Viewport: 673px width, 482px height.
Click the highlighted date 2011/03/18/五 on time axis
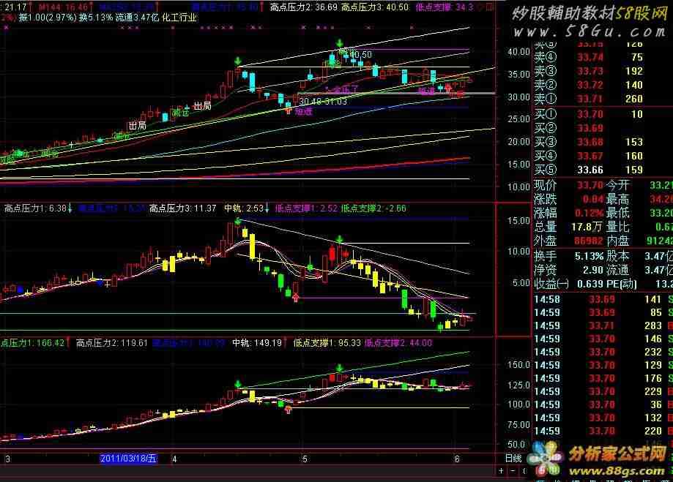[128, 459]
